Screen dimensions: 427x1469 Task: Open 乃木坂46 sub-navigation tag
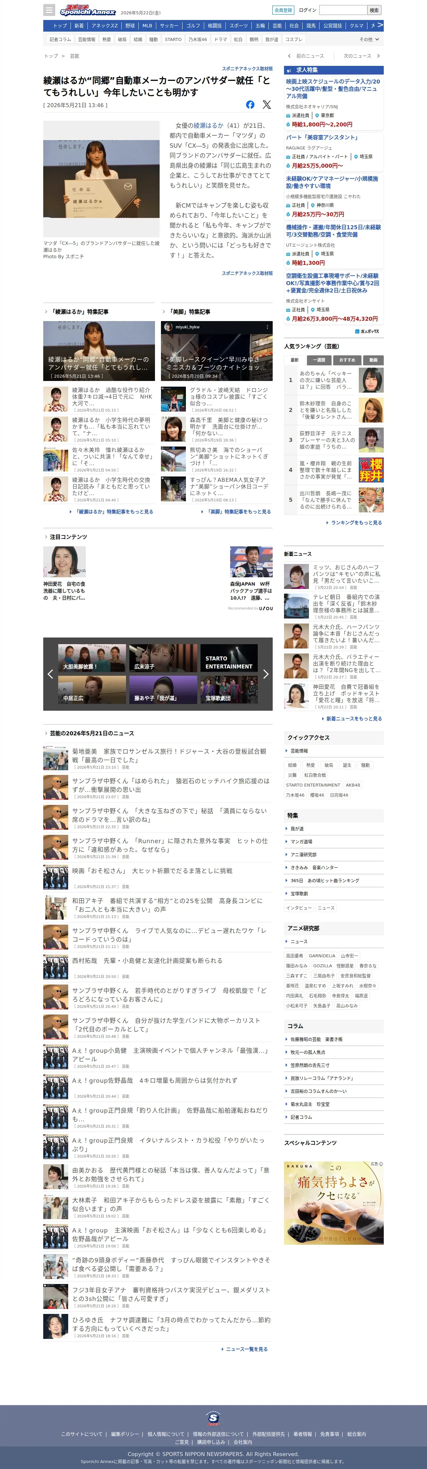pos(198,39)
